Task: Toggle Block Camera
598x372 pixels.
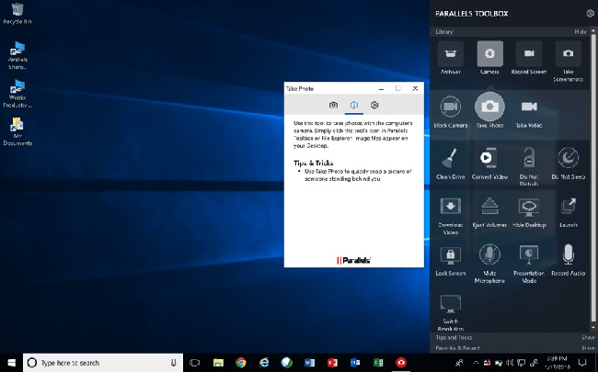Action: [451, 107]
